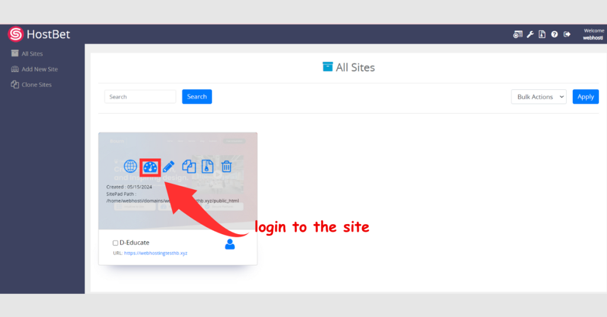
Task: Tick the D-Educate checkbox
Action: [x=116, y=243]
